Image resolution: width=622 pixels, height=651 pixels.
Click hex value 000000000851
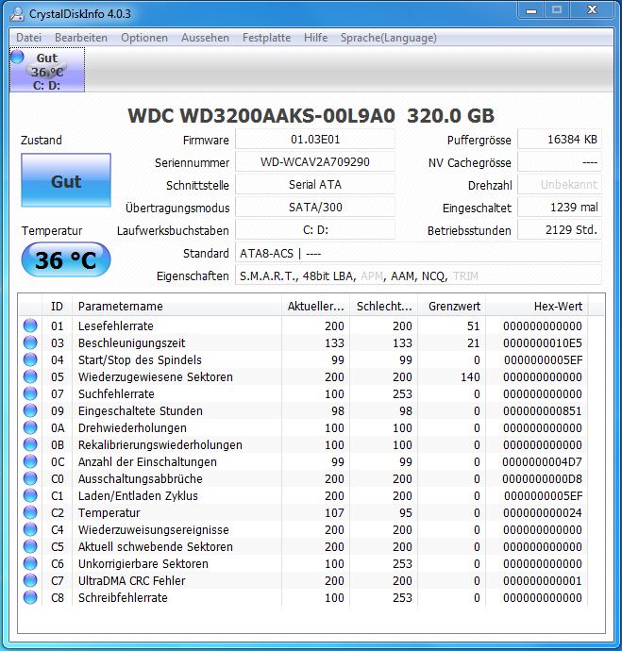(543, 411)
